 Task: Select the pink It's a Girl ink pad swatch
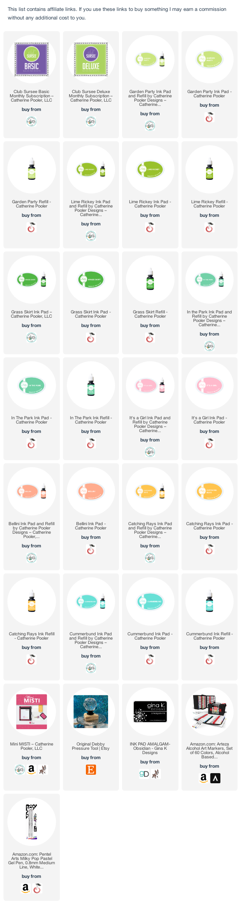209,385
